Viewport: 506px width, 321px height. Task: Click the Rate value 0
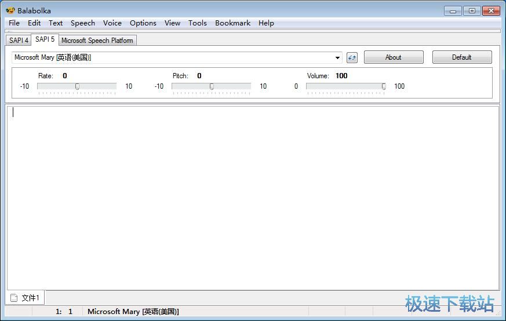pyautogui.click(x=65, y=76)
